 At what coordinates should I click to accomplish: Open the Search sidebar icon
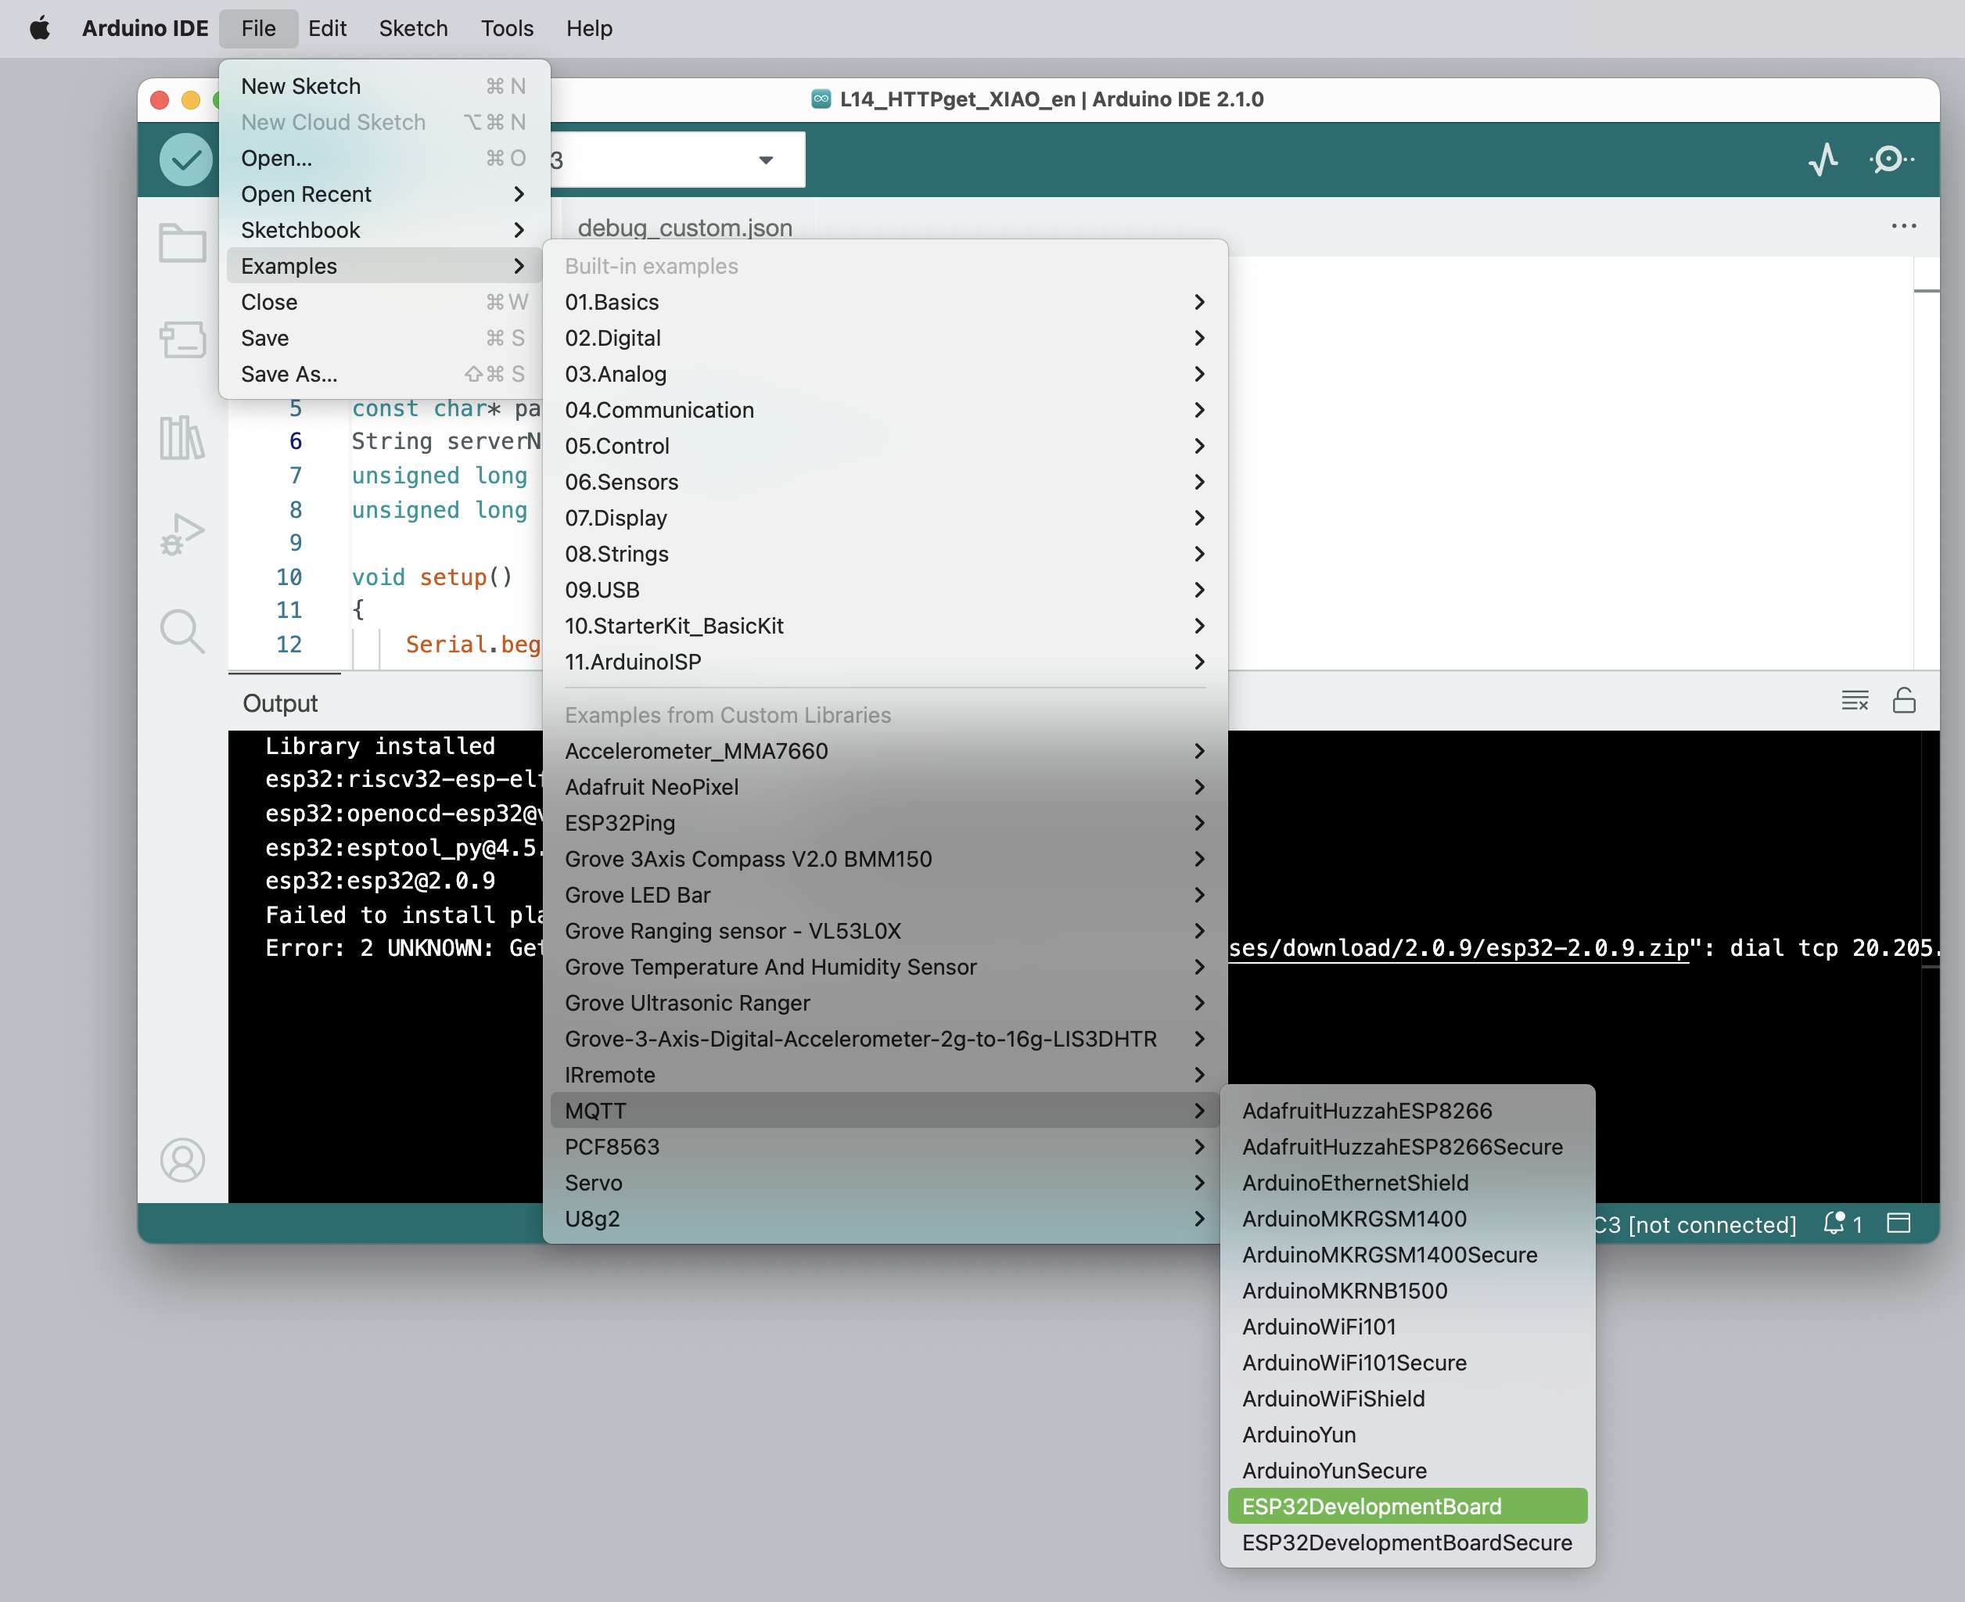[x=183, y=632]
